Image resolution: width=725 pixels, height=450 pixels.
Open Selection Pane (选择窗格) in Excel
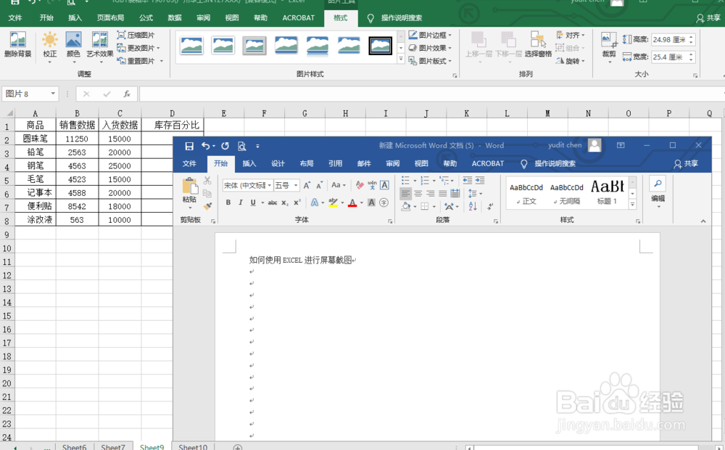(538, 45)
